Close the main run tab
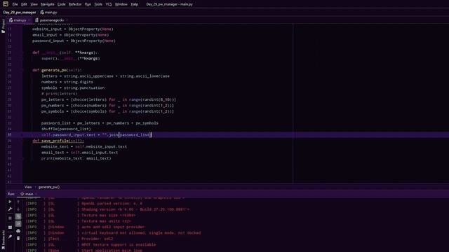449x252 pixels. tap(36, 194)
